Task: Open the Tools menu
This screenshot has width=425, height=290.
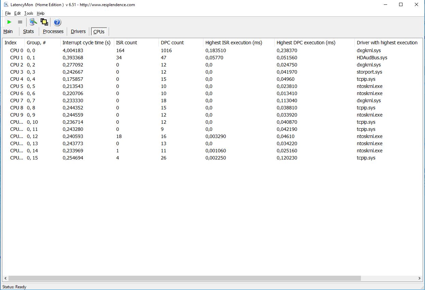Action: [29, 13]
